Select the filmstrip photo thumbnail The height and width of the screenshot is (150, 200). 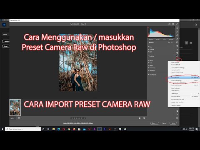[15, 107]
